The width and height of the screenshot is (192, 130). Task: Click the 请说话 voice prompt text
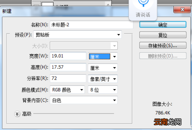tap(143, 15)
